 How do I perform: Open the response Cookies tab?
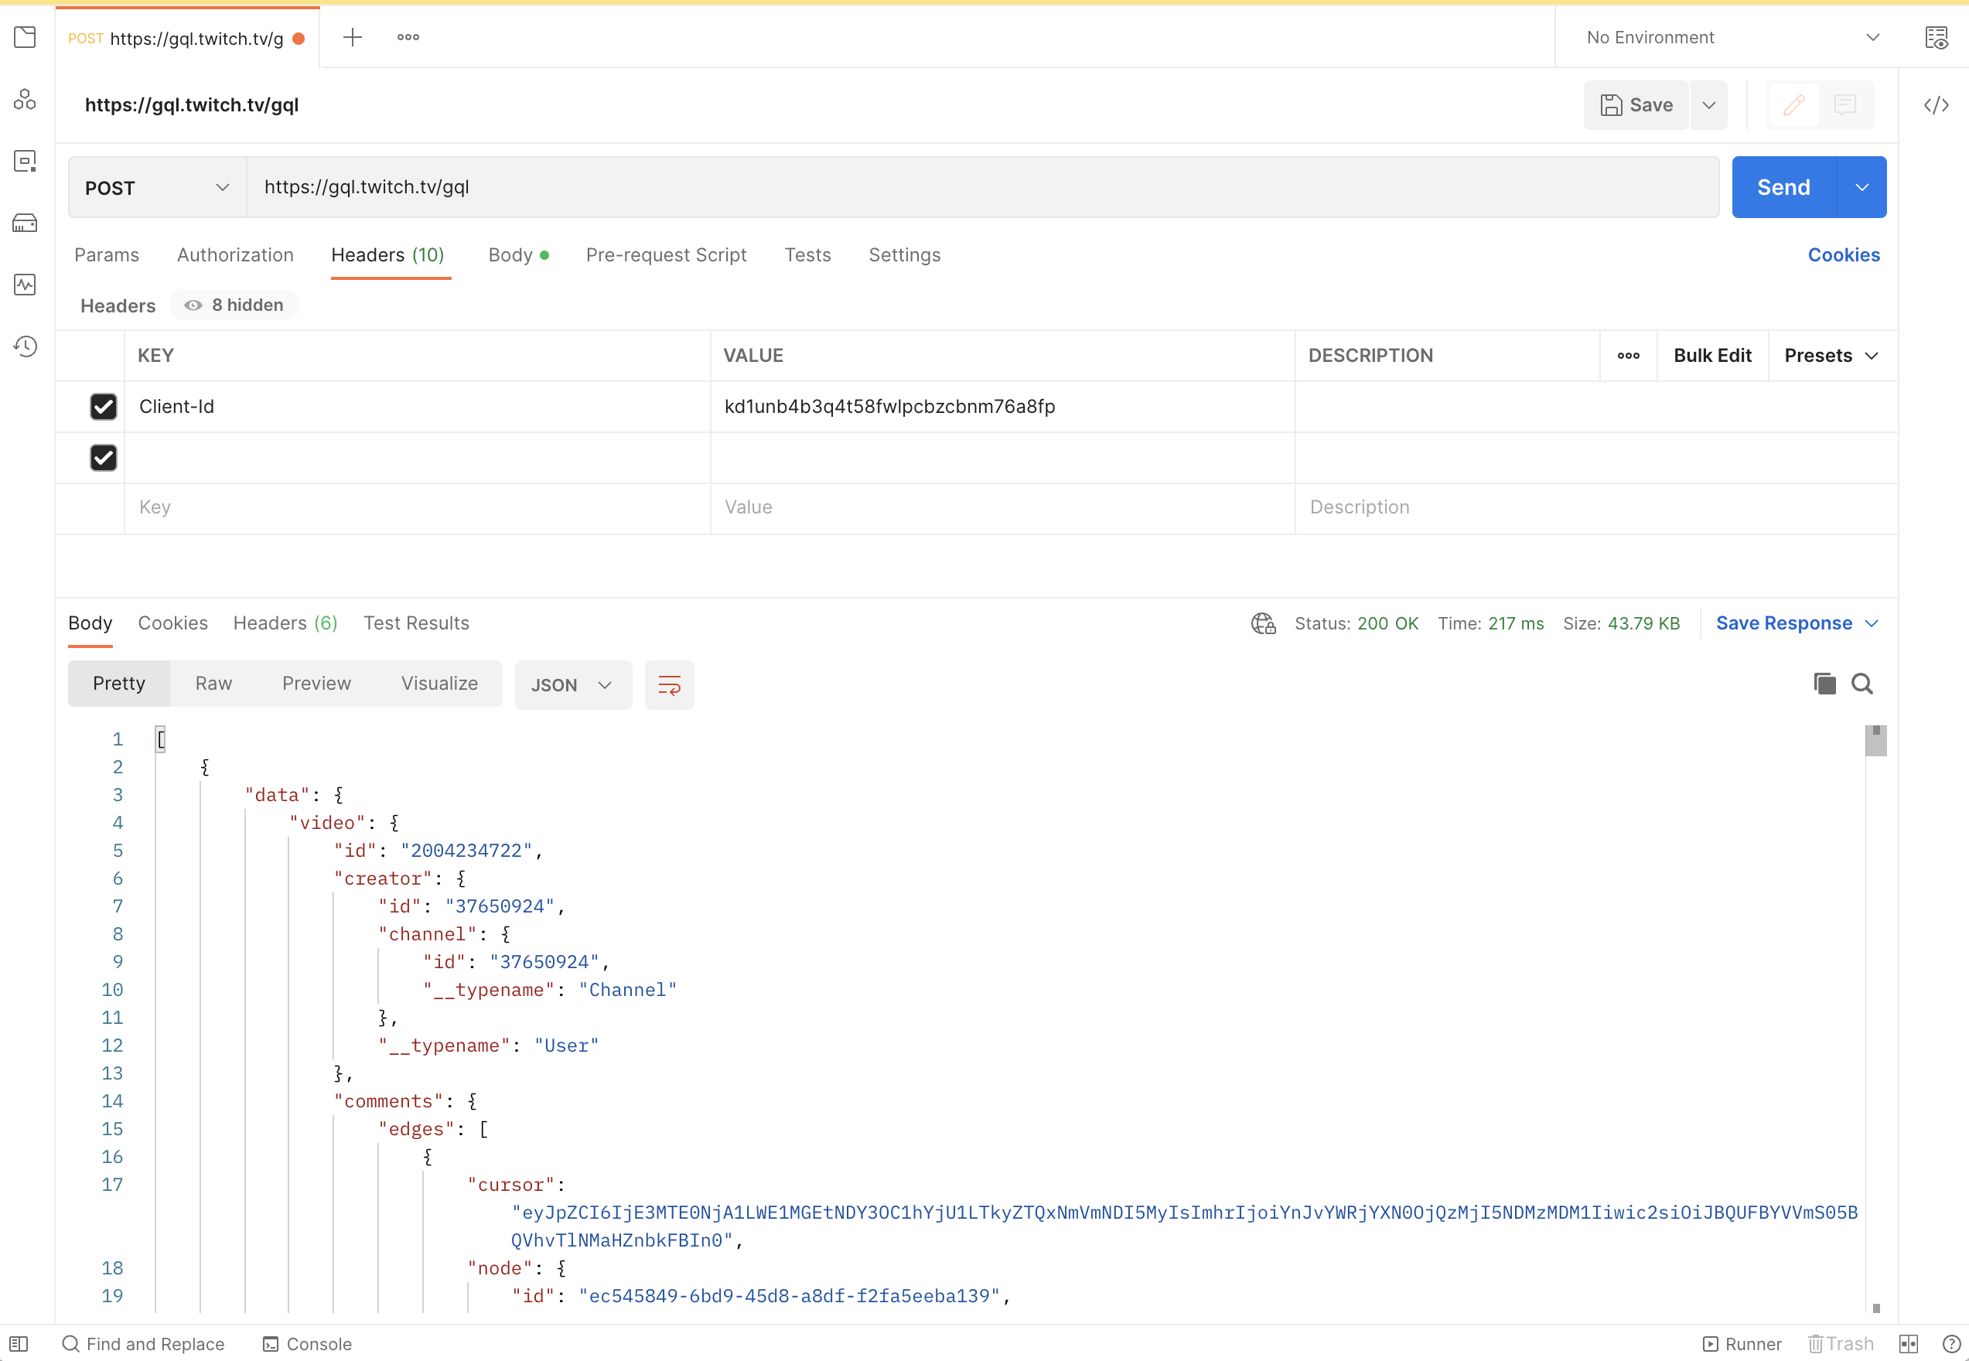coord(173,623)
